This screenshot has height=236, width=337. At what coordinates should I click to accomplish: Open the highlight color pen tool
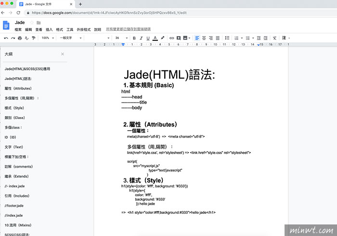[x=163, y=38]
